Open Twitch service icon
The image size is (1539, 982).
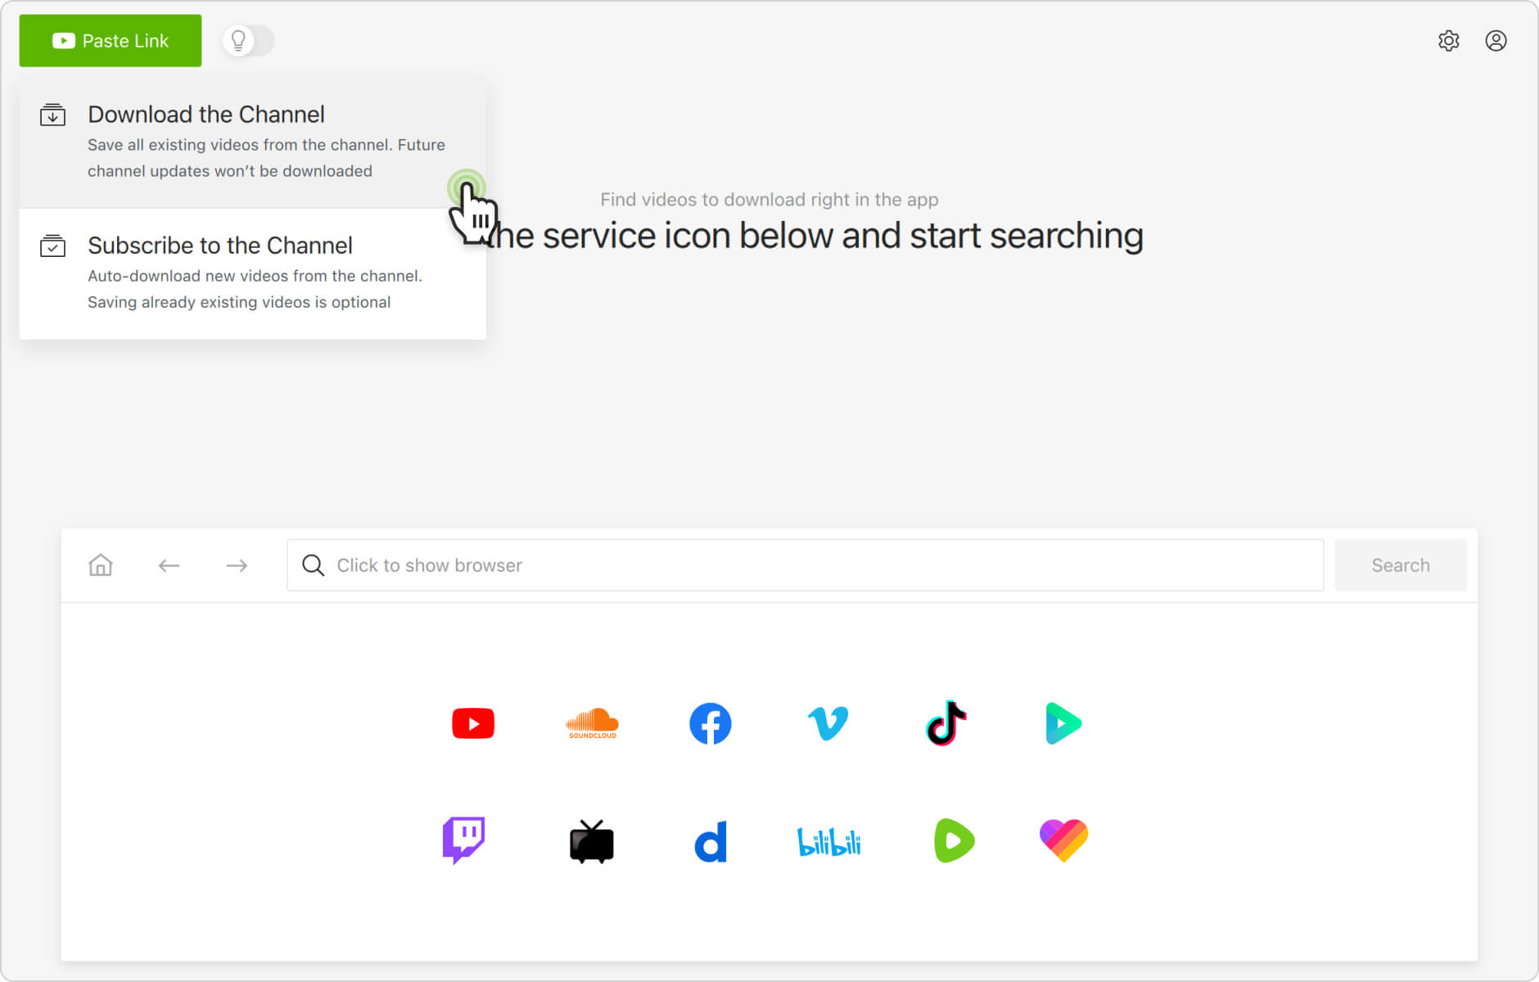(463, 840)
